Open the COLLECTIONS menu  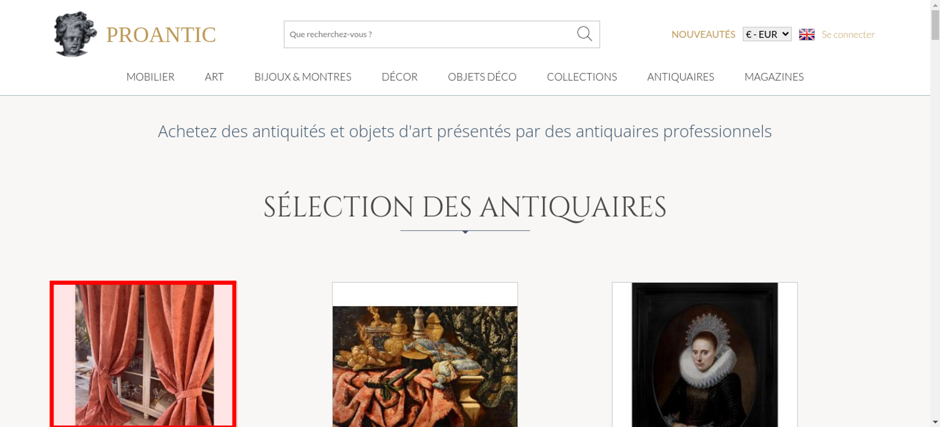coord(582,77)
